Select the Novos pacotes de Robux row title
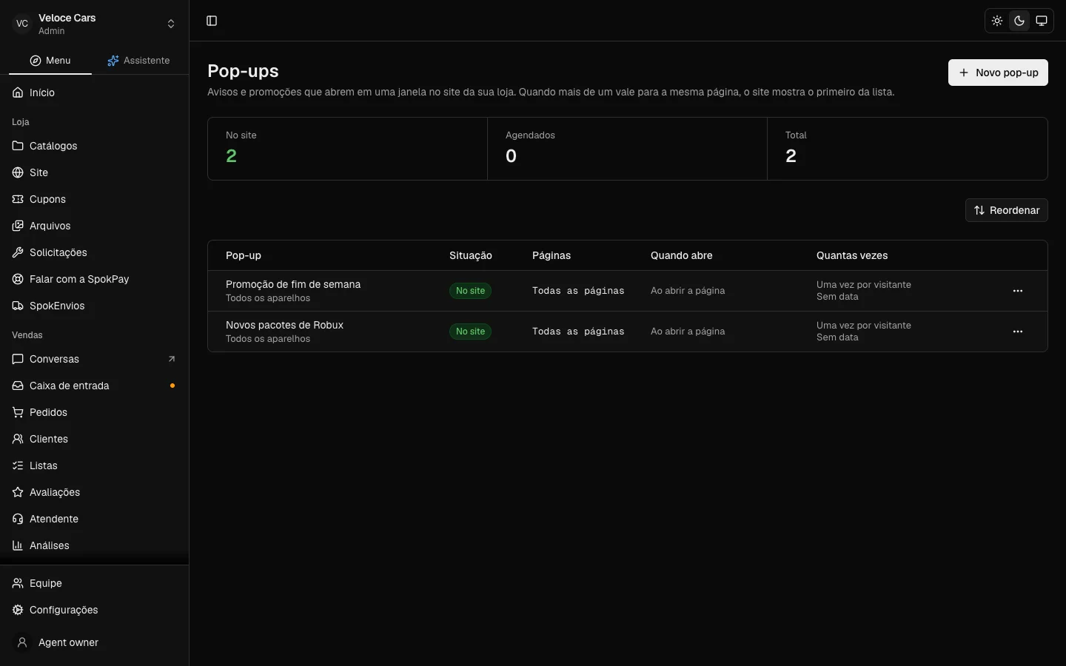The height and width of the screenshot is (666, 1066). tap(284, 325)
